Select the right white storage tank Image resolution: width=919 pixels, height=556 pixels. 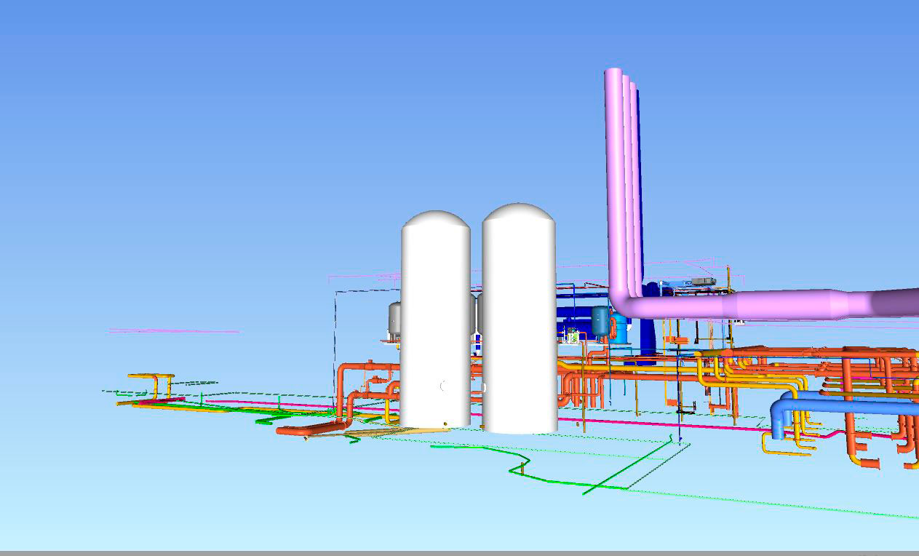click(519, 319)
